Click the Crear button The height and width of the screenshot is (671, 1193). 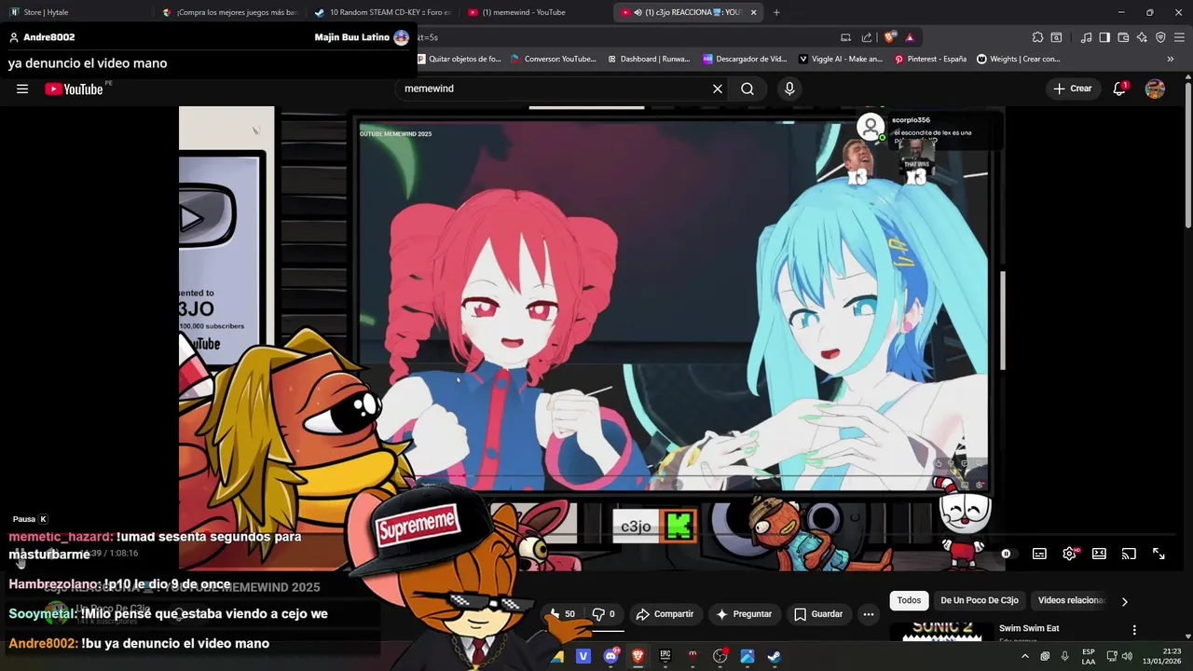tap(1072, 89)
